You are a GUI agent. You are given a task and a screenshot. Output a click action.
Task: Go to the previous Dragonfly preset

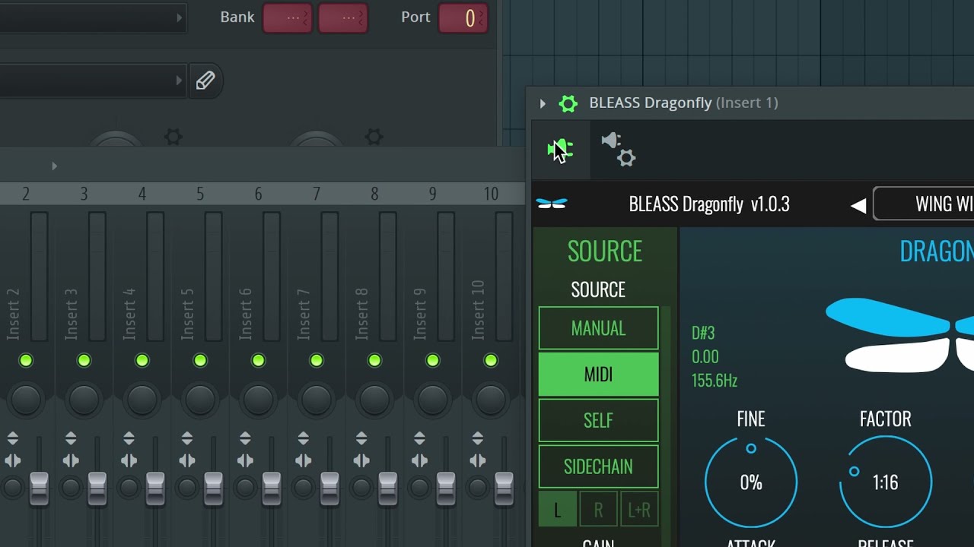click(x=858, y=205)
